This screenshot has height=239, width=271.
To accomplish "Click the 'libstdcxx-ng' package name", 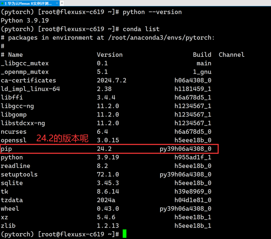I will [23, 123].
